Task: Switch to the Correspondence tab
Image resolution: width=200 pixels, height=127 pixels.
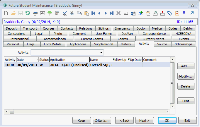Action: [x=154, y=34]
